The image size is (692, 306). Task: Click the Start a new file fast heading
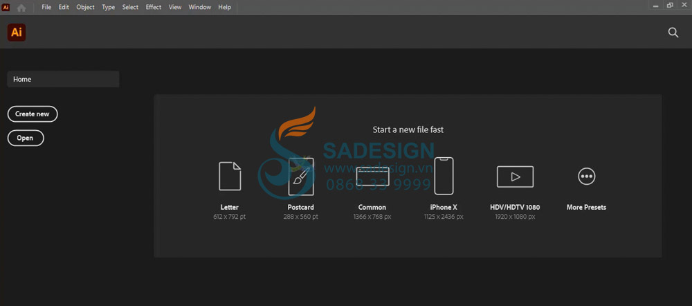(408, 130)
